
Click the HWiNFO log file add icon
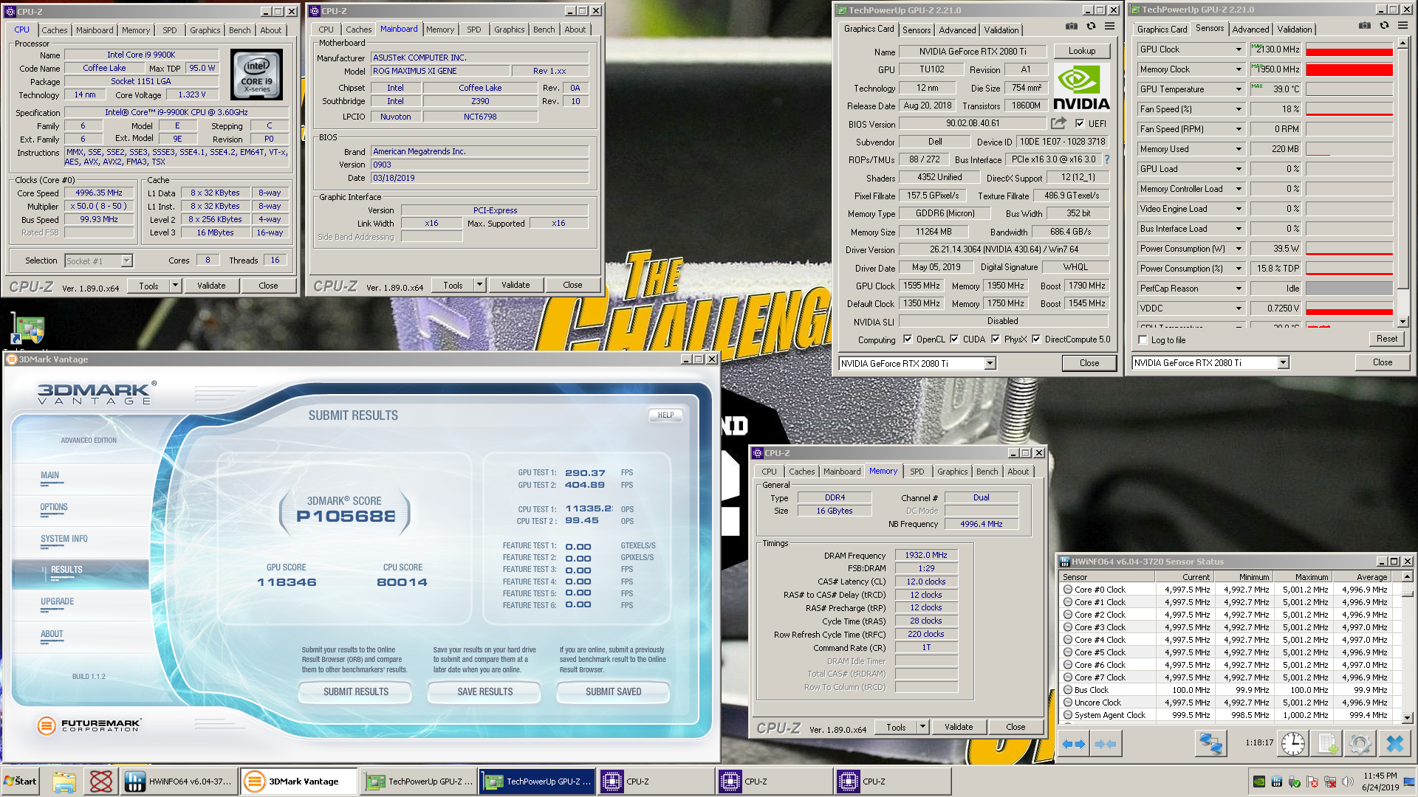[1327, 744]
